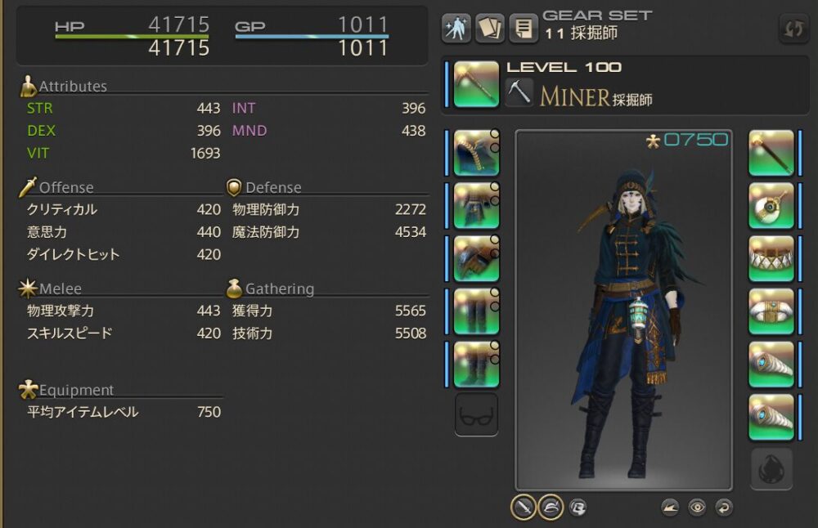The width and height of the screenshot is (818, 528).
Task: Click the gear set list icon
Action: point(524,28)
